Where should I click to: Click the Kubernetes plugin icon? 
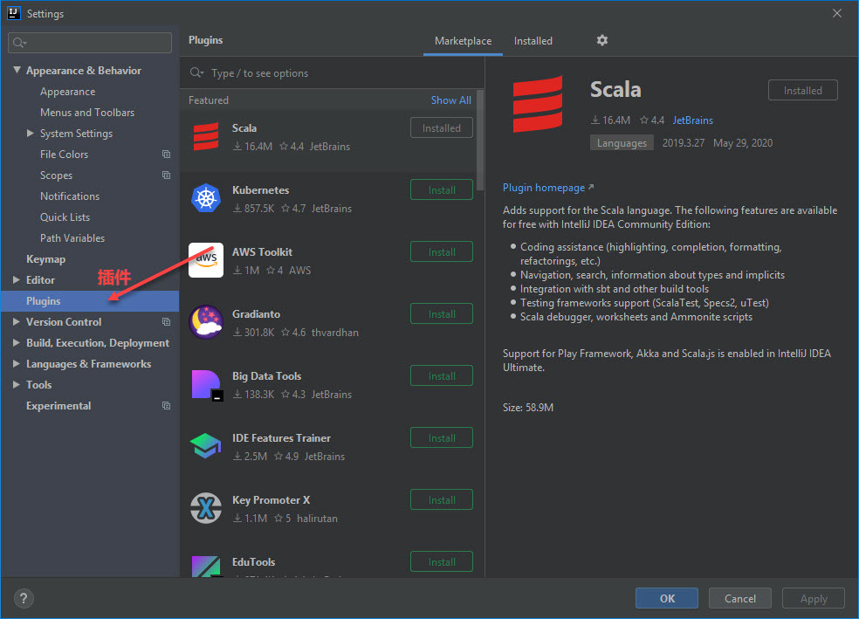206,198
